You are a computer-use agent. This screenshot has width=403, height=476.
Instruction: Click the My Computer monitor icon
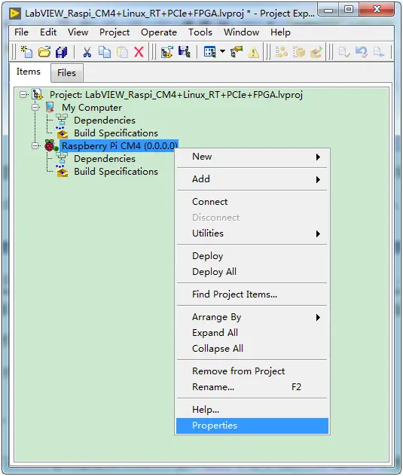pos(50,107)
